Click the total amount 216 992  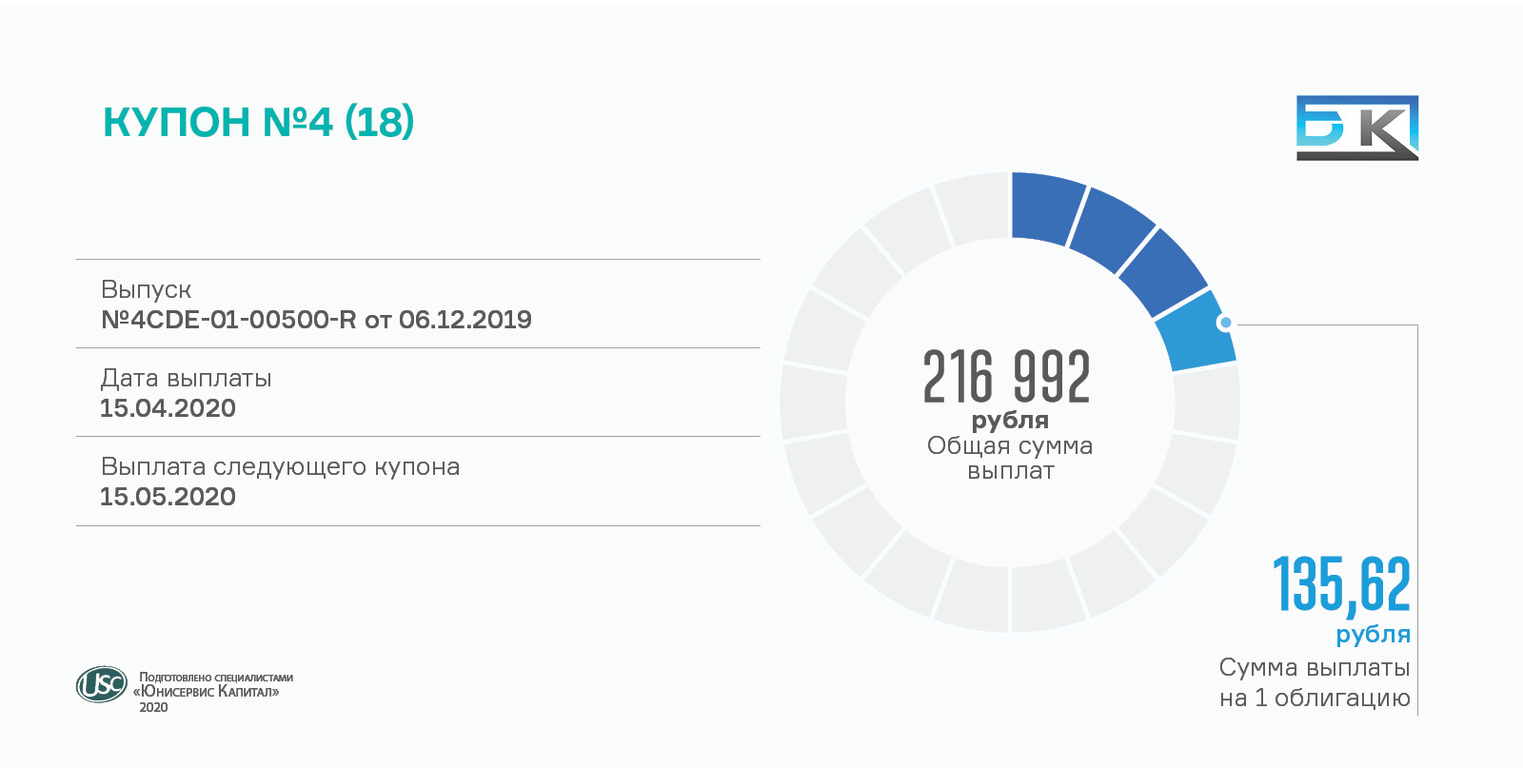1006,377
